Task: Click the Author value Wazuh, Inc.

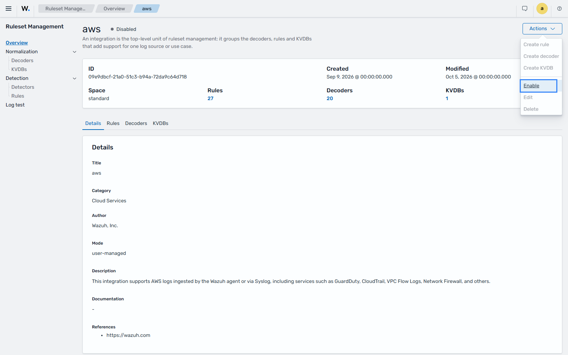Action: point(105,225)
